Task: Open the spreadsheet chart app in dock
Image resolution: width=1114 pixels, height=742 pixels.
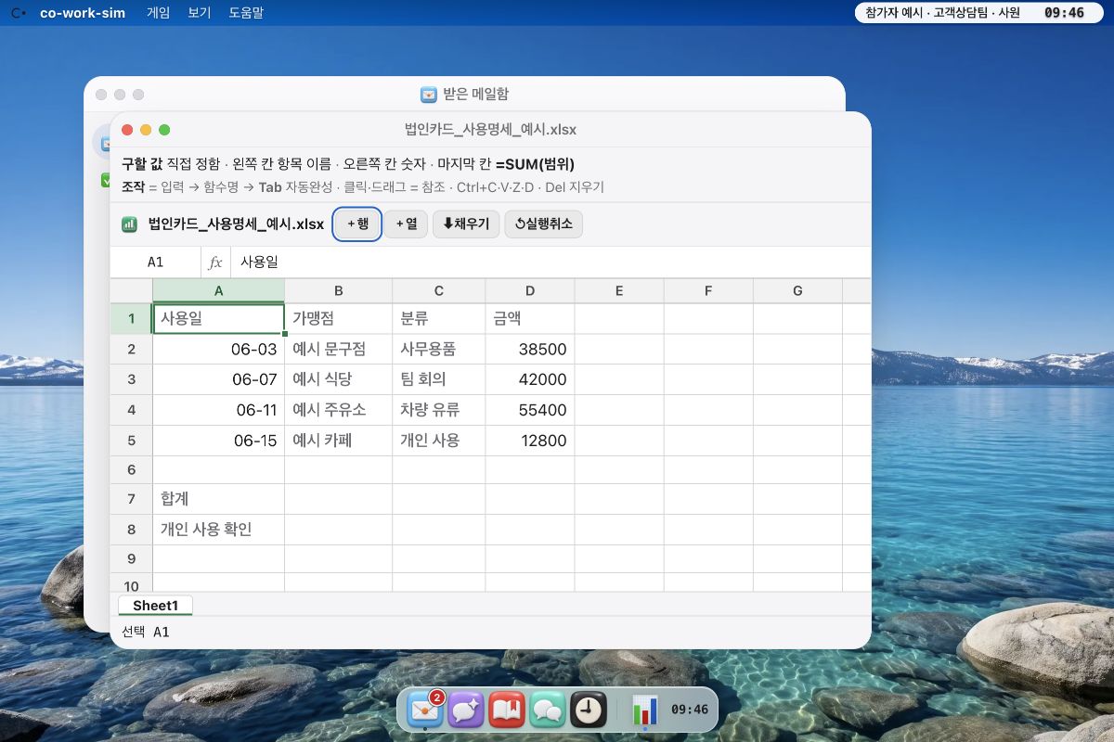Action: pos(644,710)
